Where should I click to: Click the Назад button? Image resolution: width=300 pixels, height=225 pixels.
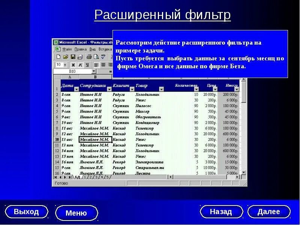click(x=221, y=211)
